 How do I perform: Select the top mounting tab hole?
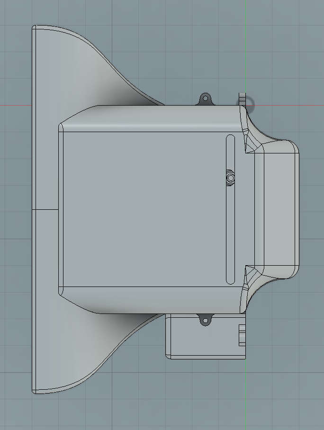point(205,98)
